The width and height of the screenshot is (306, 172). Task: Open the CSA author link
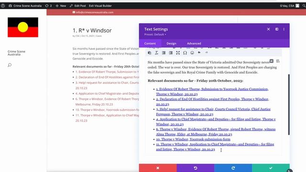(77, 36)
